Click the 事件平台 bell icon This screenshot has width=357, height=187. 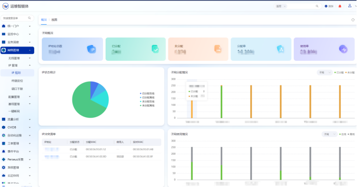(3, 151)
